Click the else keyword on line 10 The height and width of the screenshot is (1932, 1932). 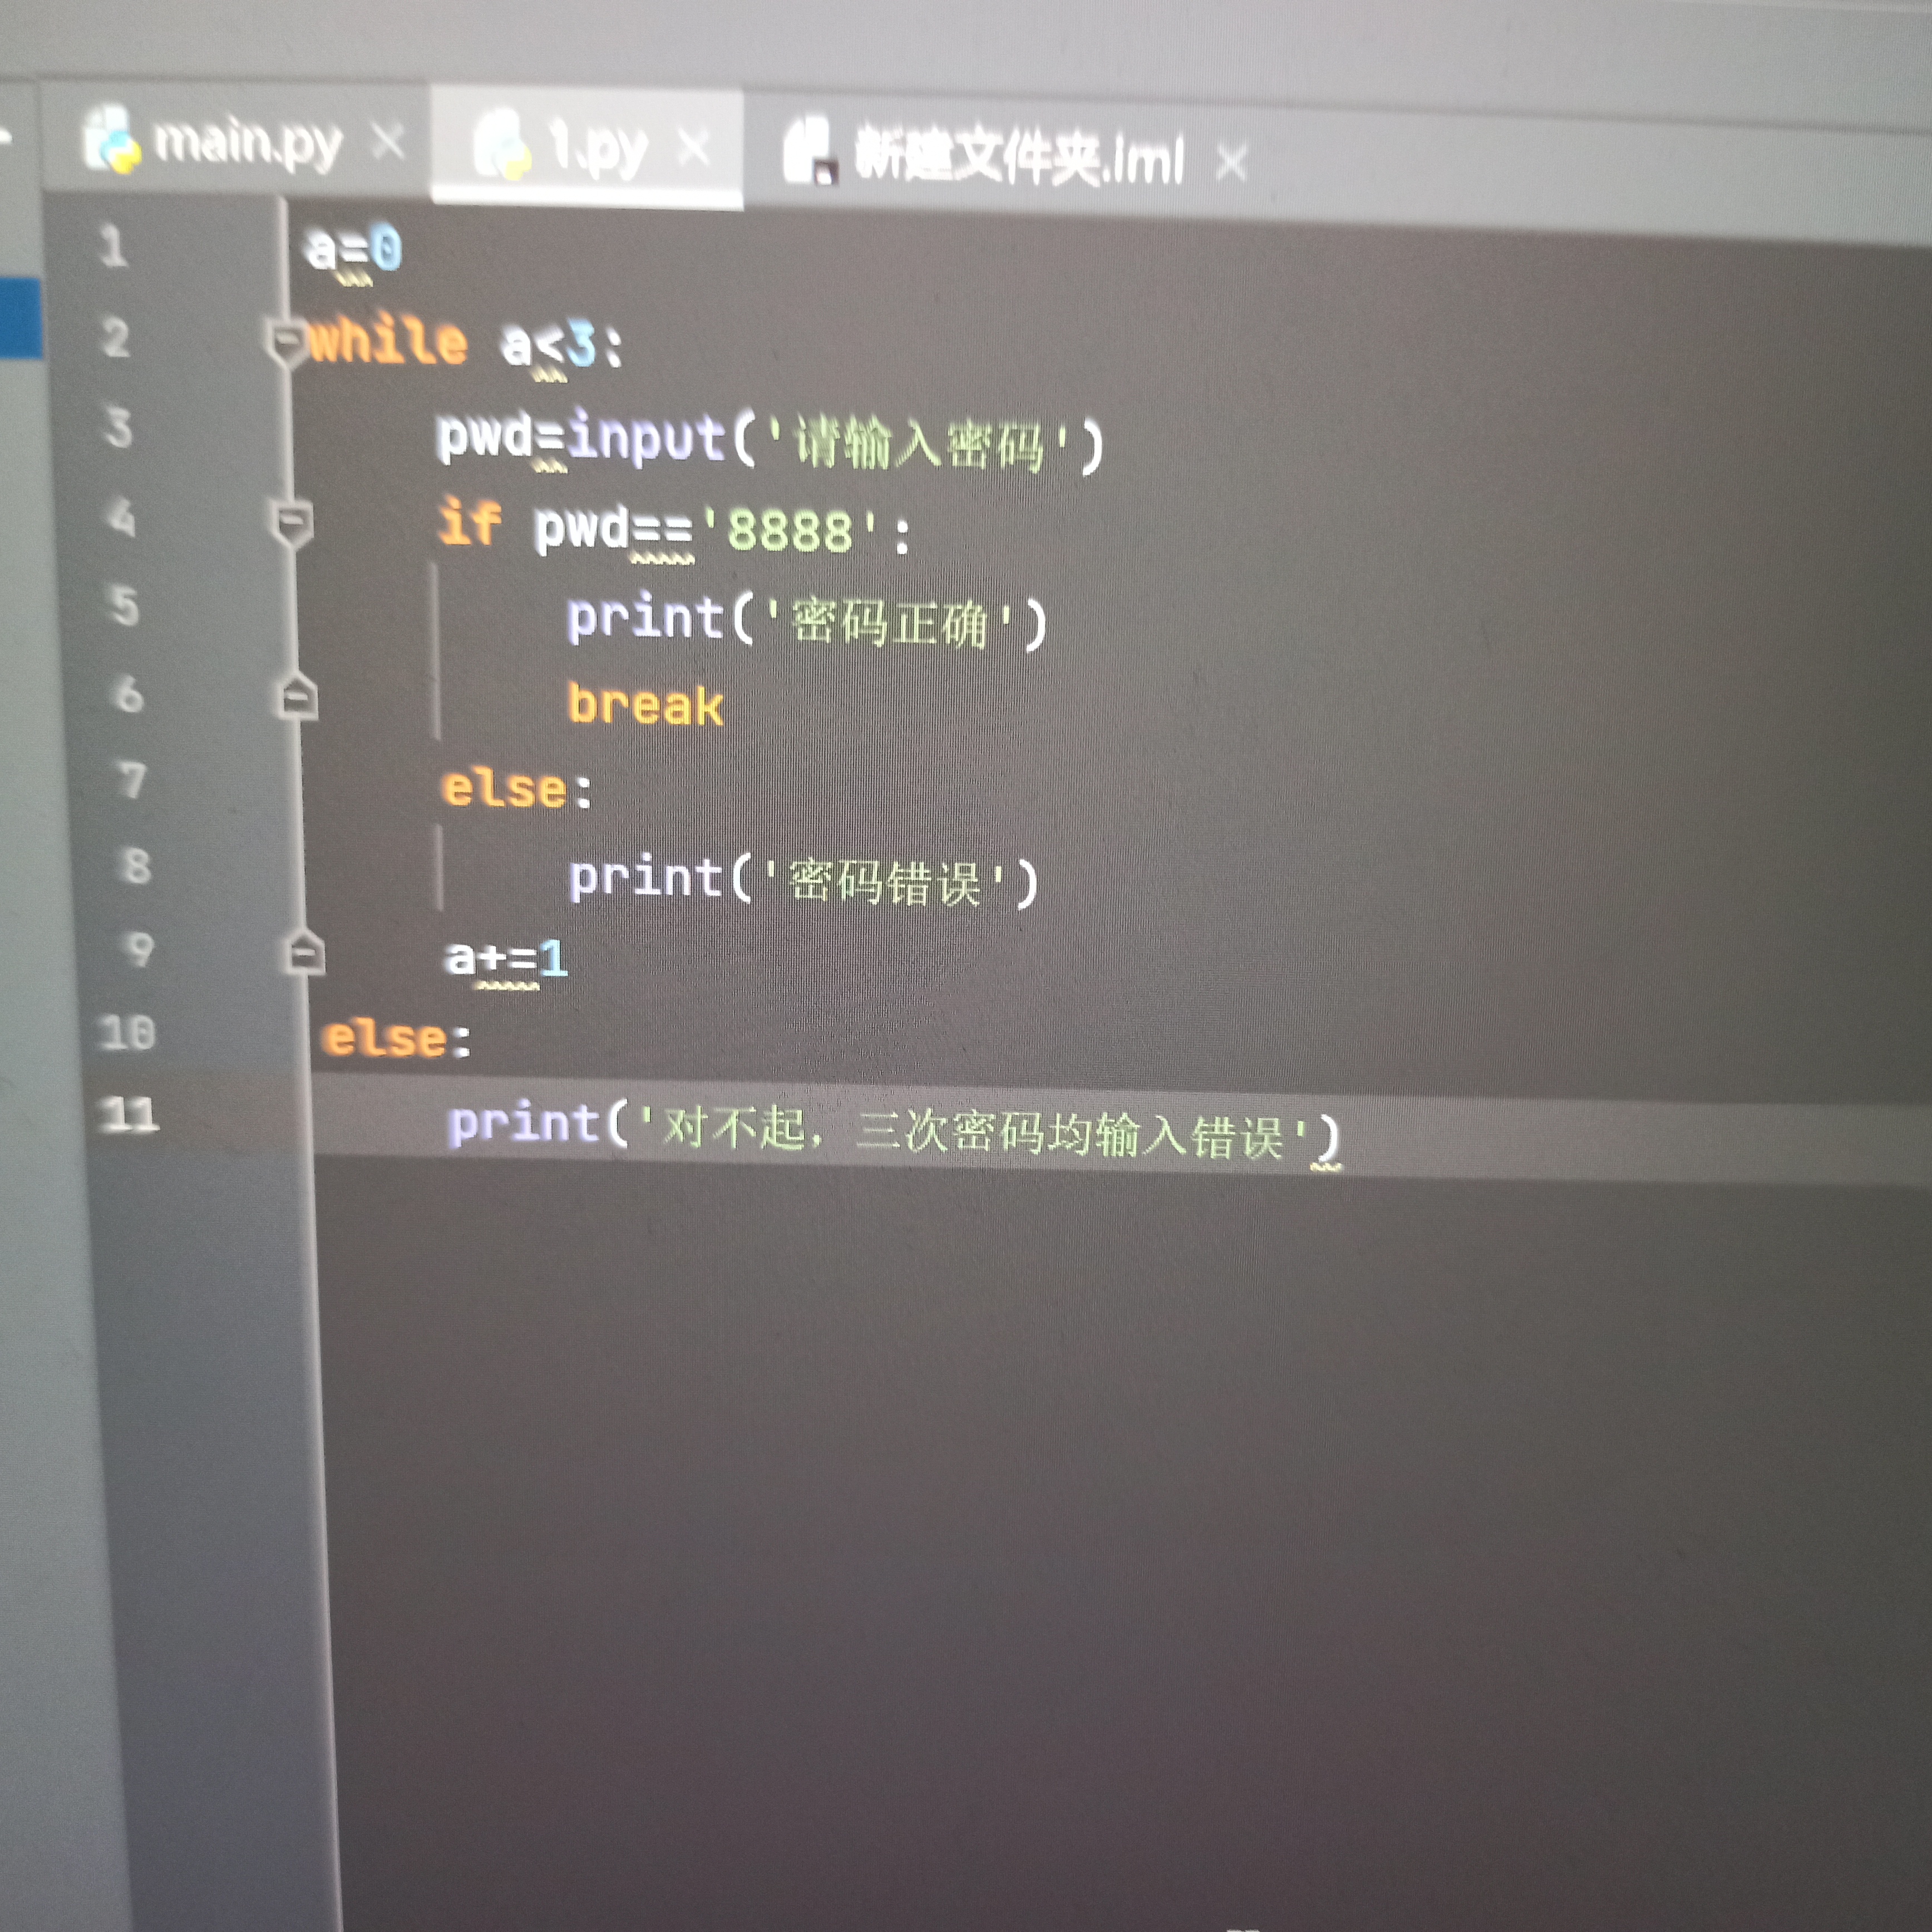click(384, 1038)
